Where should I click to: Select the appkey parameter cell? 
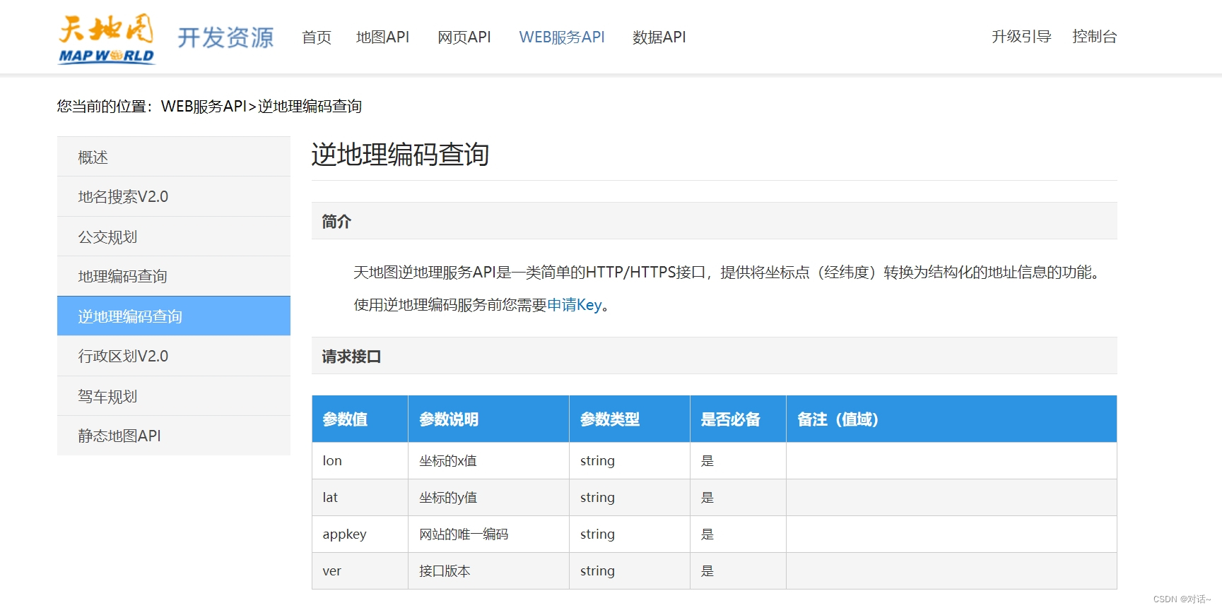coord(360,534)
